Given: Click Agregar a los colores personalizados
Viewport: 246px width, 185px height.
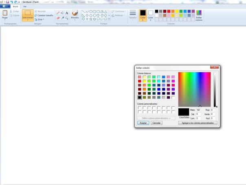Looking at the screenshot, I should click(x=198, y=123).
